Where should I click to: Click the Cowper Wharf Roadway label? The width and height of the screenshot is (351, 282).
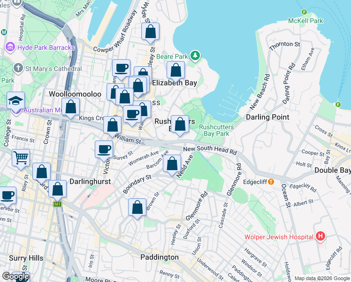pos(115,31)
